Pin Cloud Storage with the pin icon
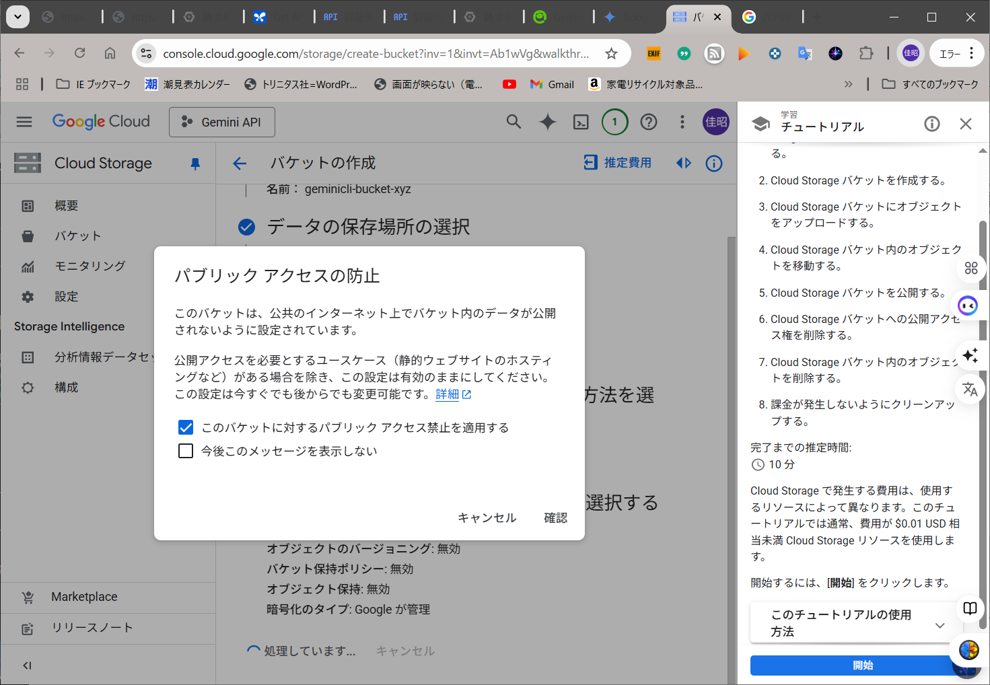 [195, 164]
